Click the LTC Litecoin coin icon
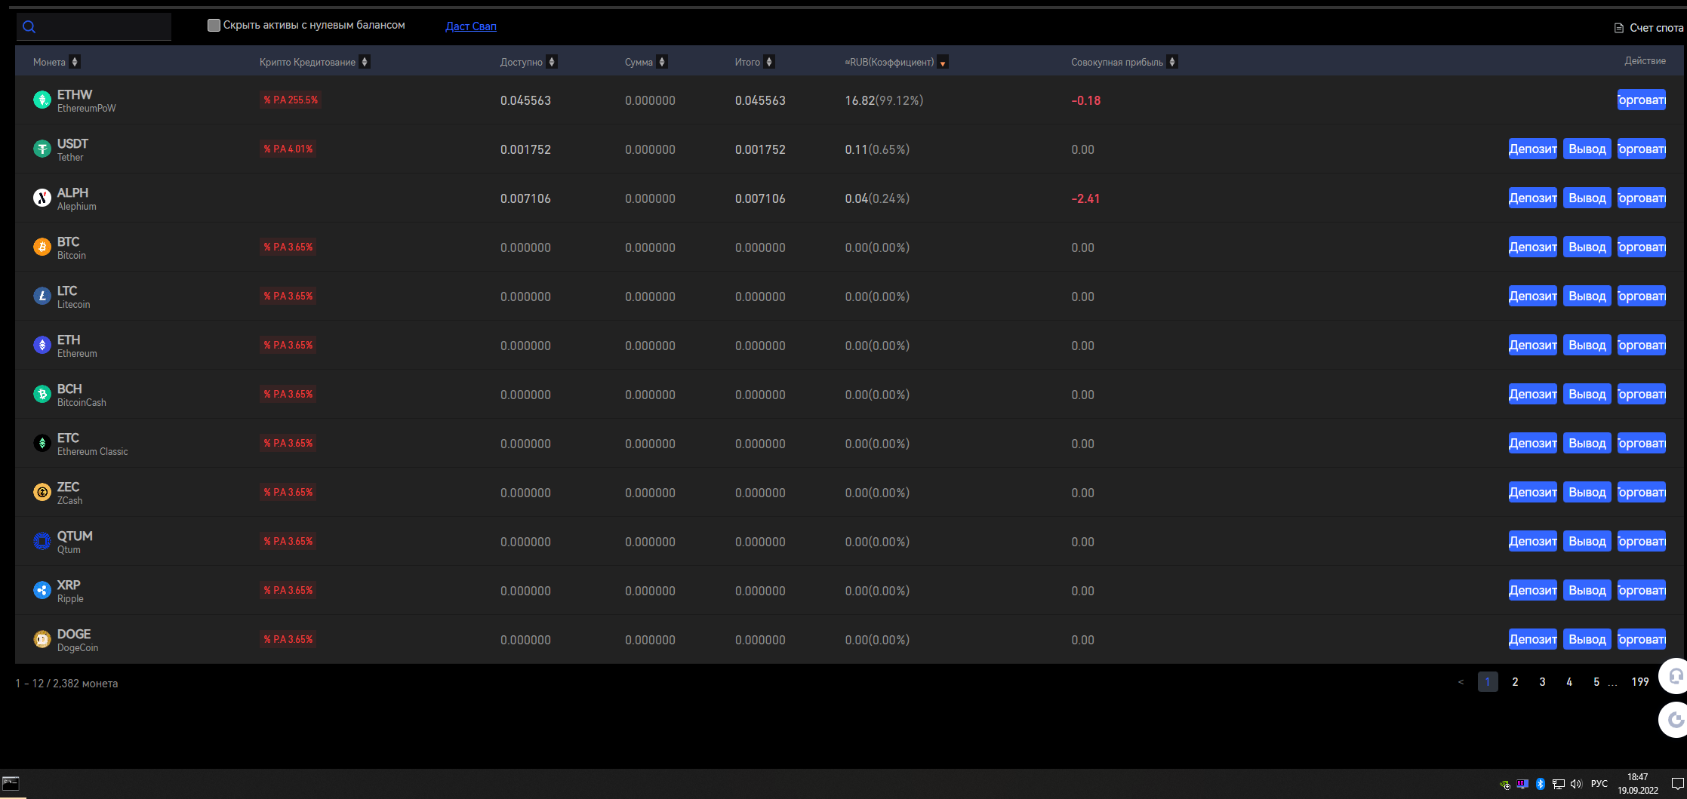The height and width of the screenshot is (799, 1687). 42,296
